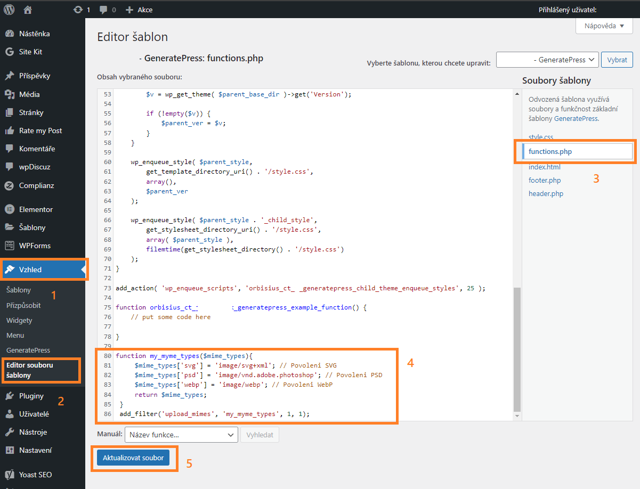The width and height of the screenshot is (640, 489).
Task: Open the style.css theme file
Action: pyautogui.click(x=541, y=137)
